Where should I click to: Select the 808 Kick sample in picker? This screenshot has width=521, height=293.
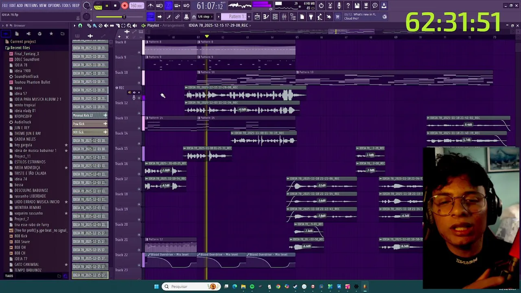(x=90, y=132)
